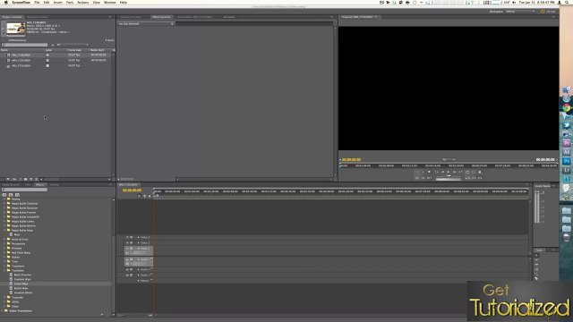573x322 pixels.
Task: Select the Venetian Blinds effect
Action: pyautogui.click(x=23, y=292)
